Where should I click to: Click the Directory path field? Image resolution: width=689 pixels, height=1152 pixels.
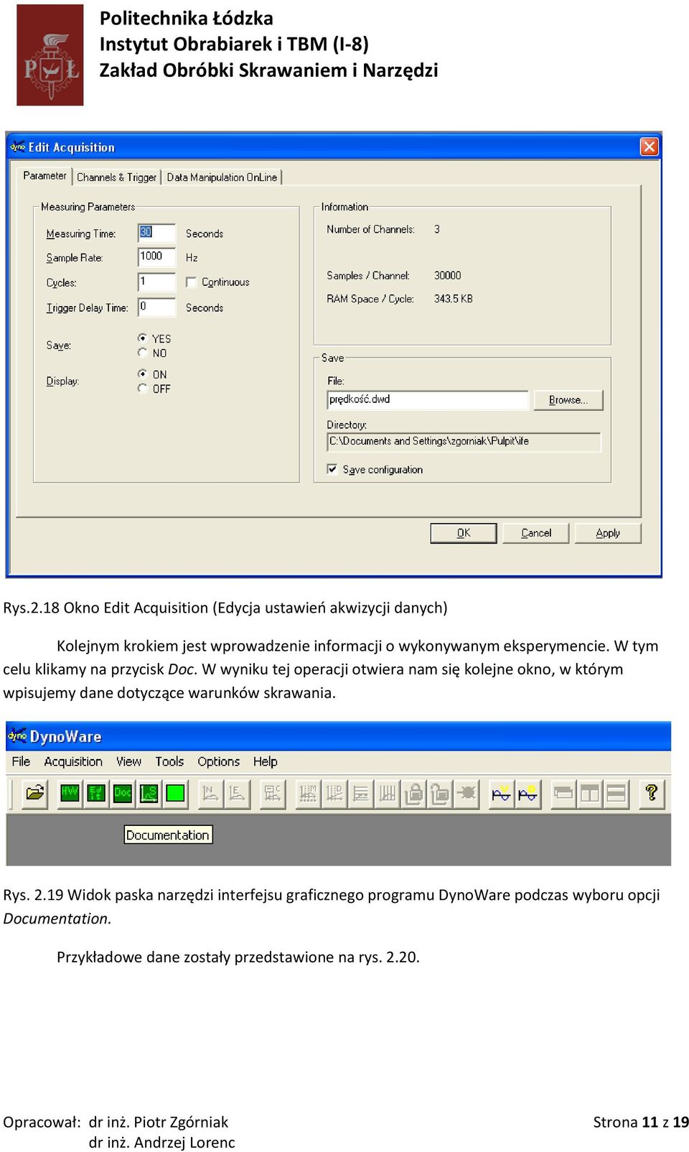click(464, 442)
